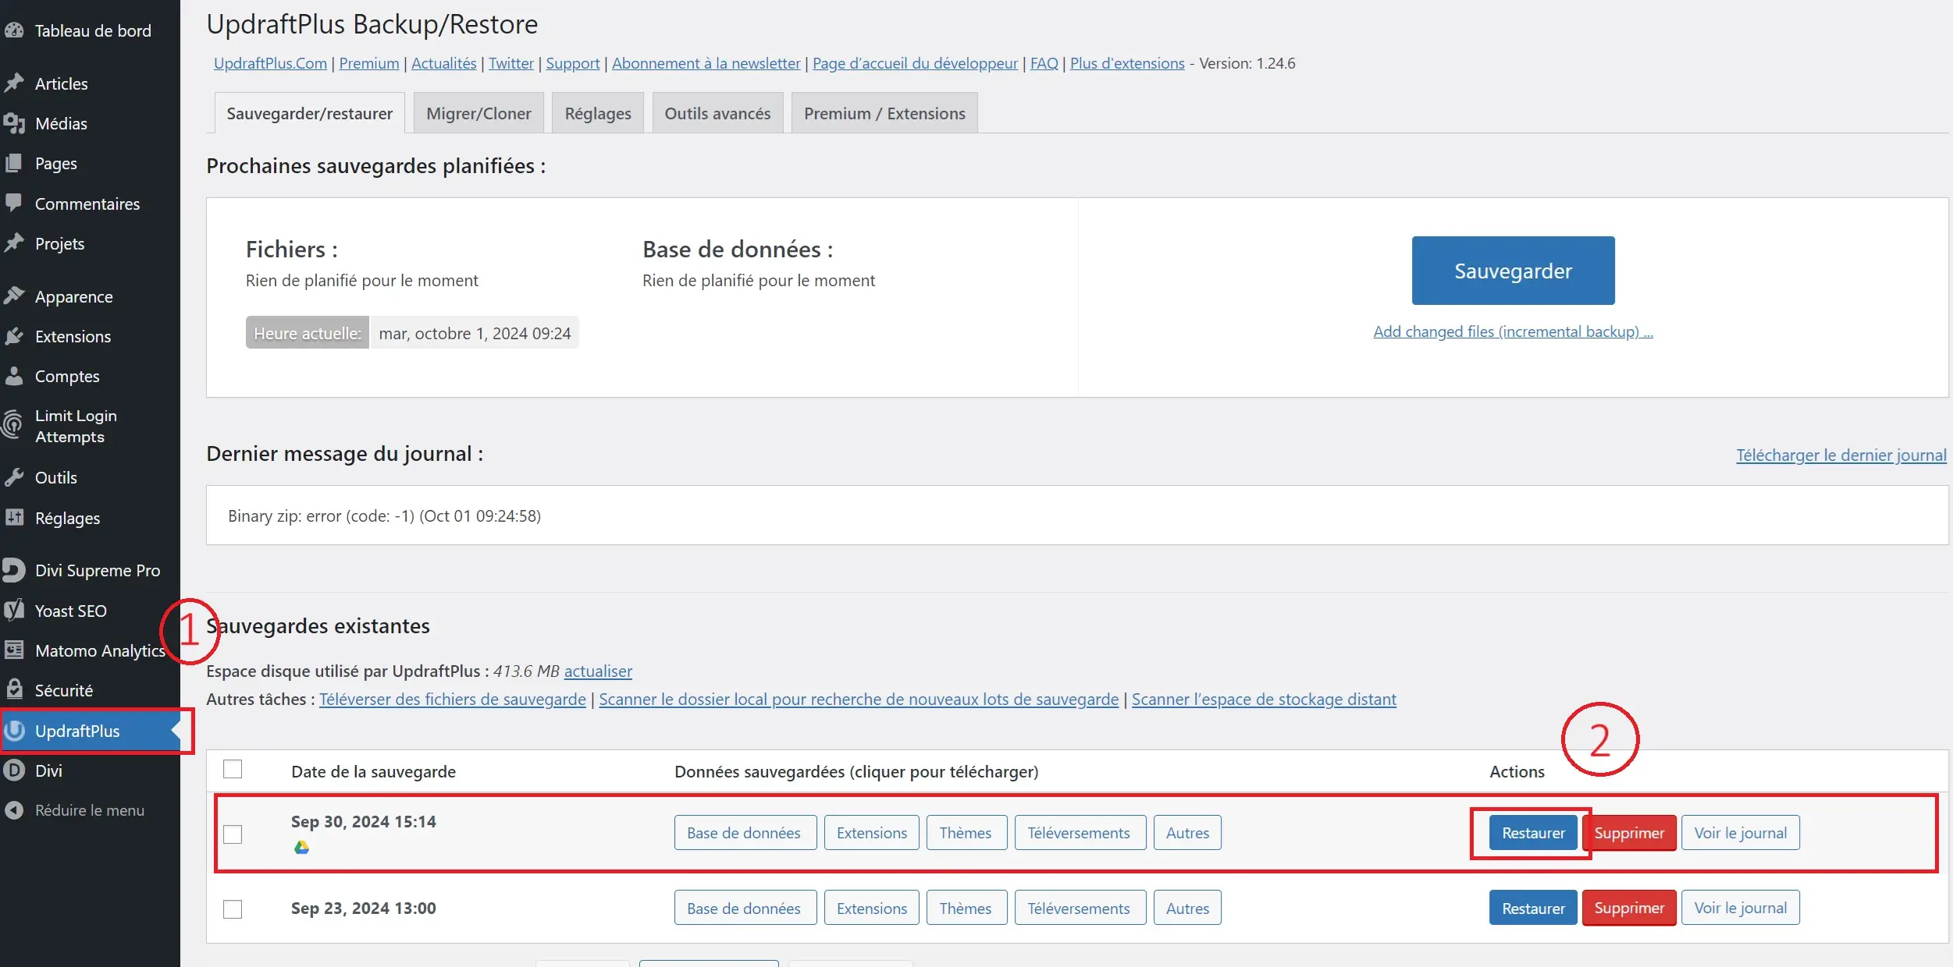Open UpdraftPlus menu item in sidebar
Image resolution: width=1953 pixels, height=967 pixels.
click(x=90, y=731)
